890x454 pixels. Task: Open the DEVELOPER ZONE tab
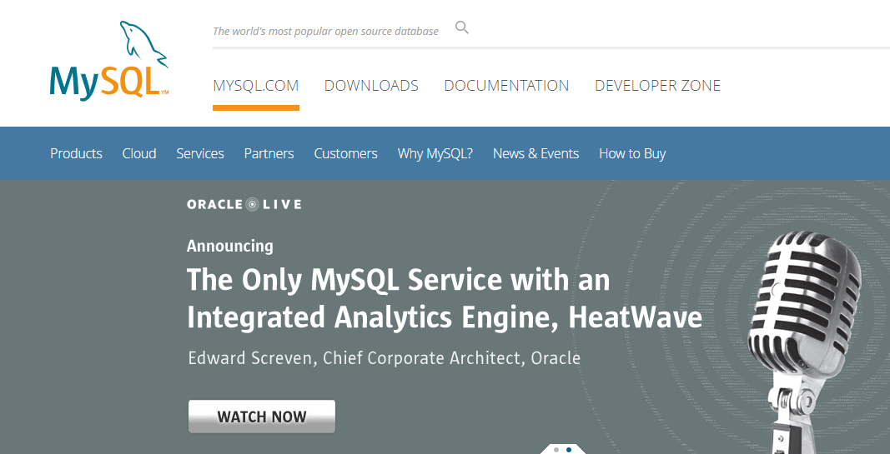coord(657,86)
